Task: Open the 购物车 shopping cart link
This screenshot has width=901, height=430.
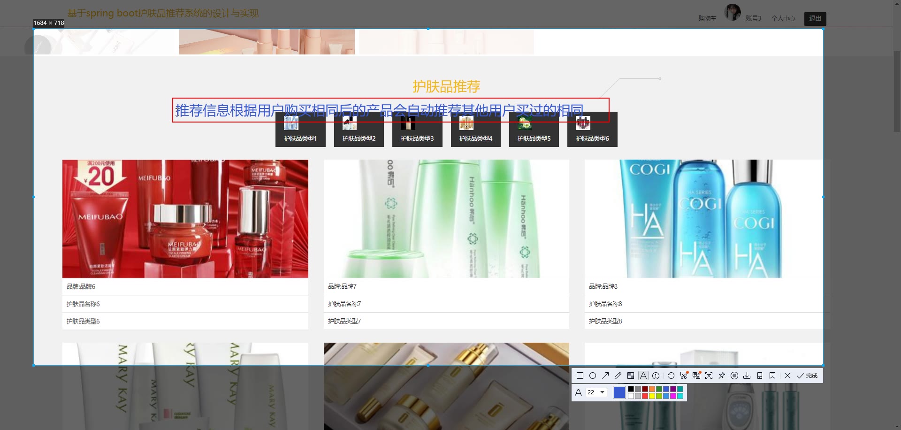Action: tap(707, 18)
